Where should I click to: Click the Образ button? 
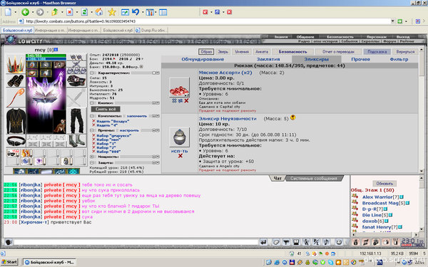206,51
